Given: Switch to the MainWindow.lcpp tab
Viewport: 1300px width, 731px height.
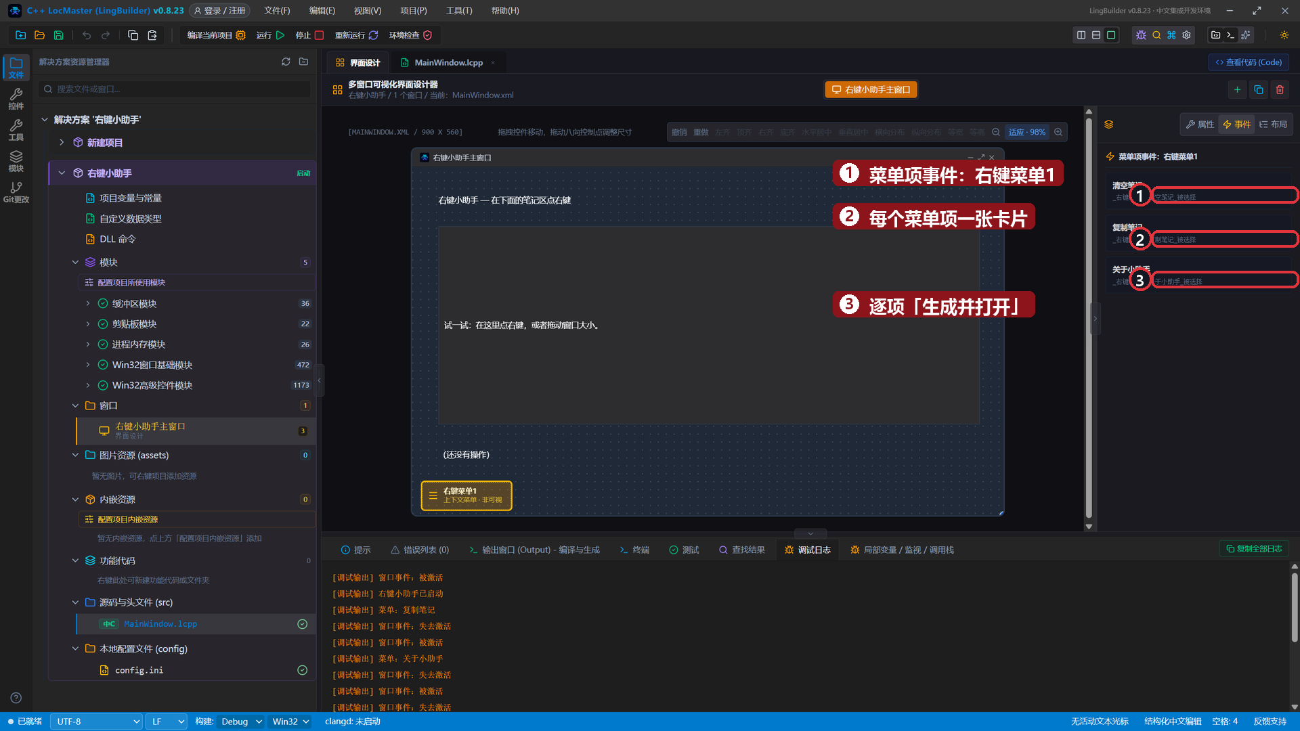Looking at the screenshot, I should [448, 62].
